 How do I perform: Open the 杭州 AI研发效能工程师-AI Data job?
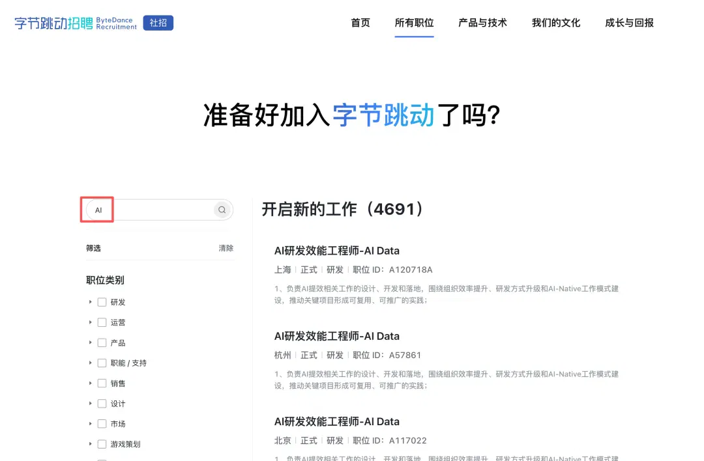(337, 337)
